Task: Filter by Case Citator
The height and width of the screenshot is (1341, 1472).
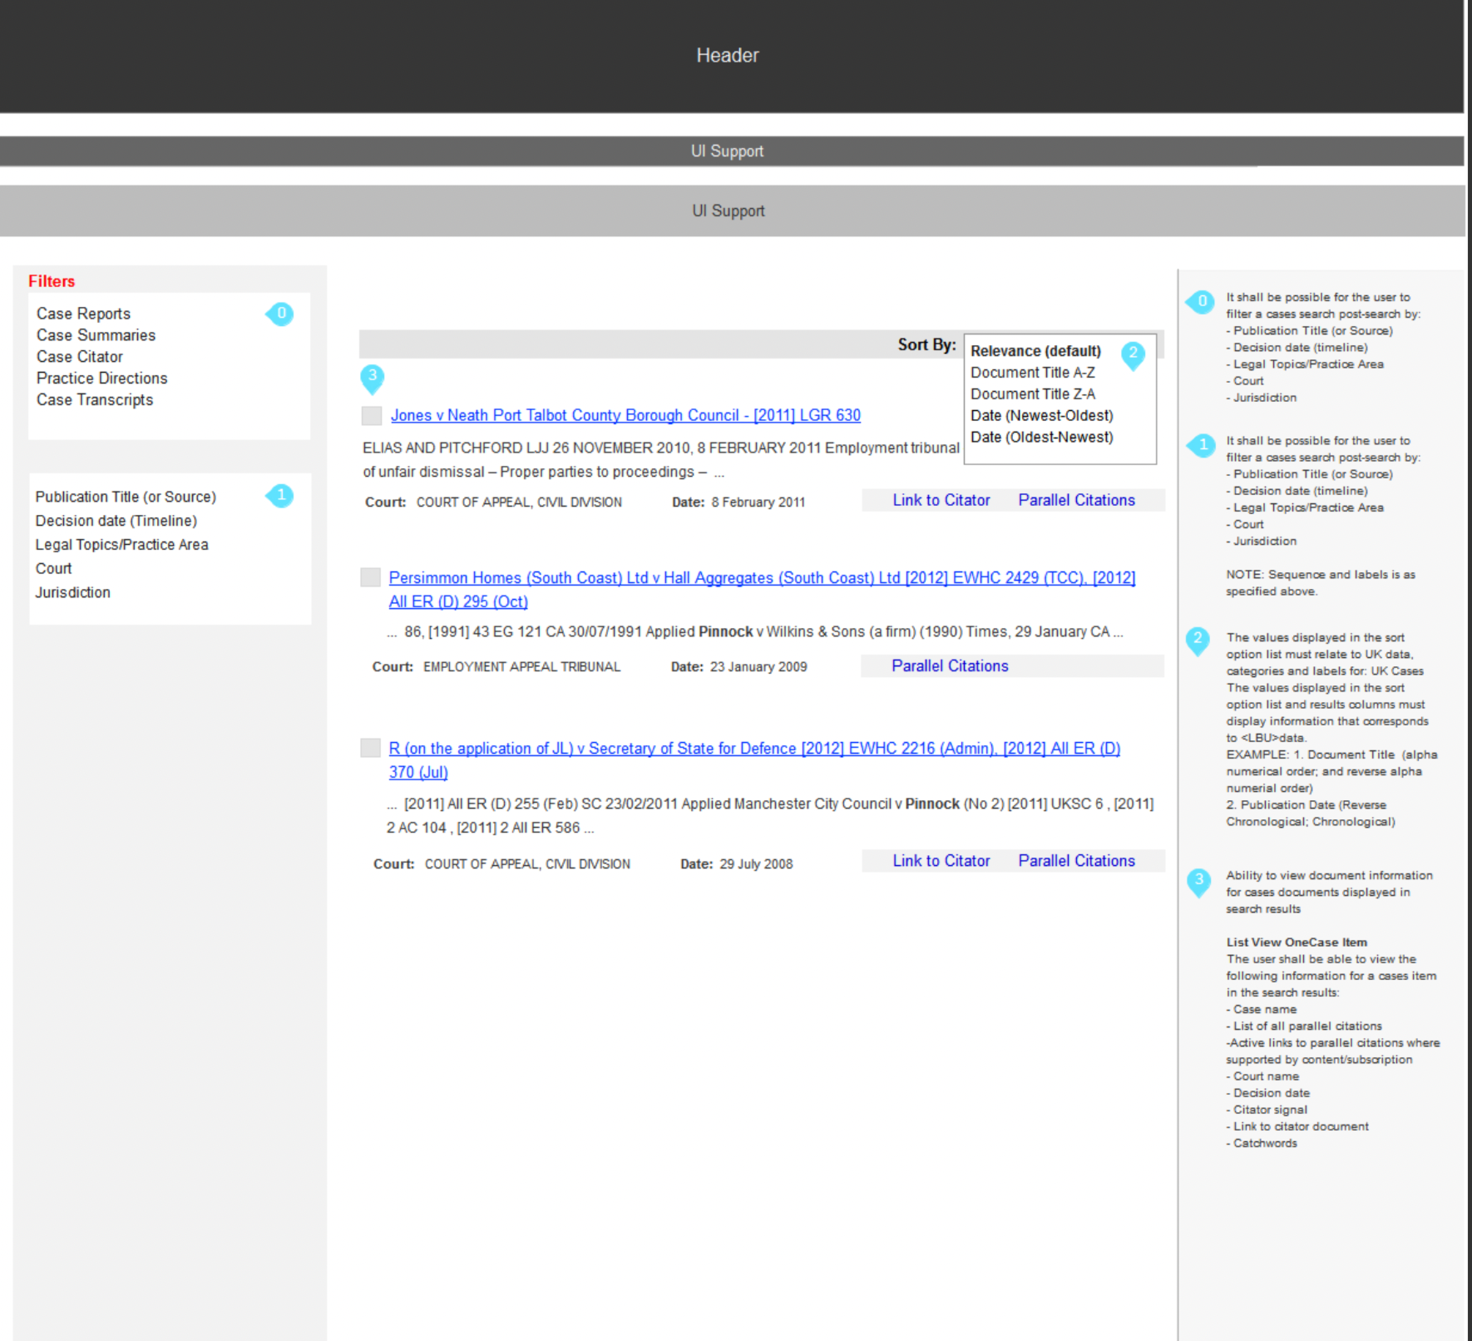Action: 79,357
